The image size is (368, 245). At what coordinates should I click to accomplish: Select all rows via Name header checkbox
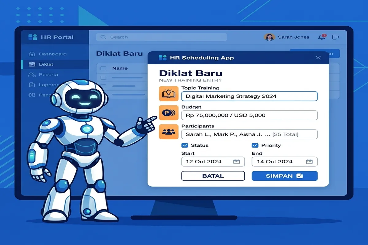[x=103, y=68]
